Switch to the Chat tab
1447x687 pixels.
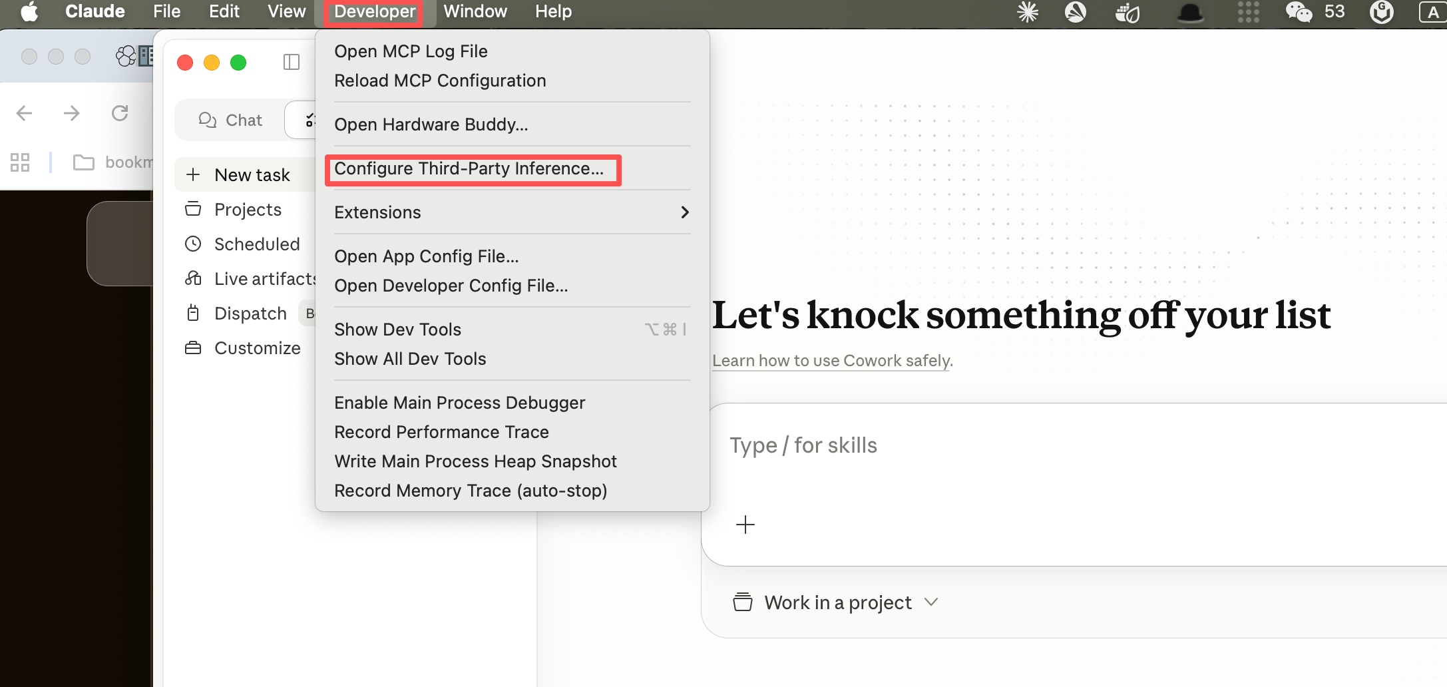(230, 120)
